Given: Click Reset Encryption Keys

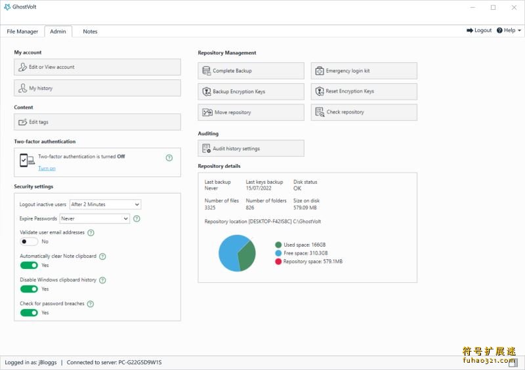Looking at the screenshot, I should 364,91.
